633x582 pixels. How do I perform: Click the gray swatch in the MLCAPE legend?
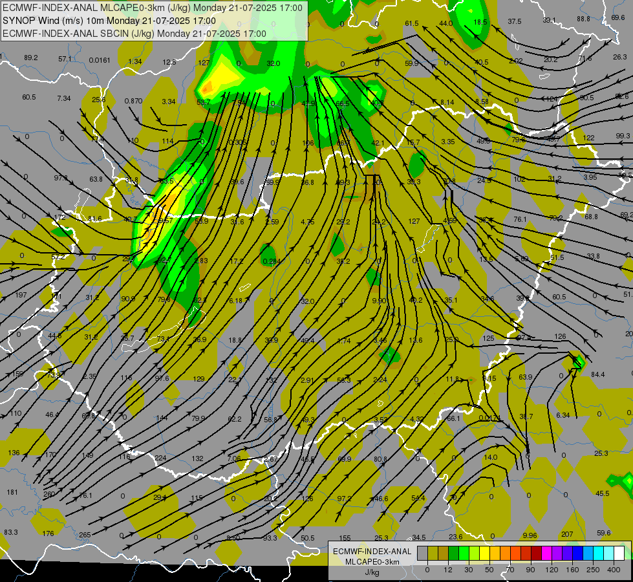coord(423,553)
